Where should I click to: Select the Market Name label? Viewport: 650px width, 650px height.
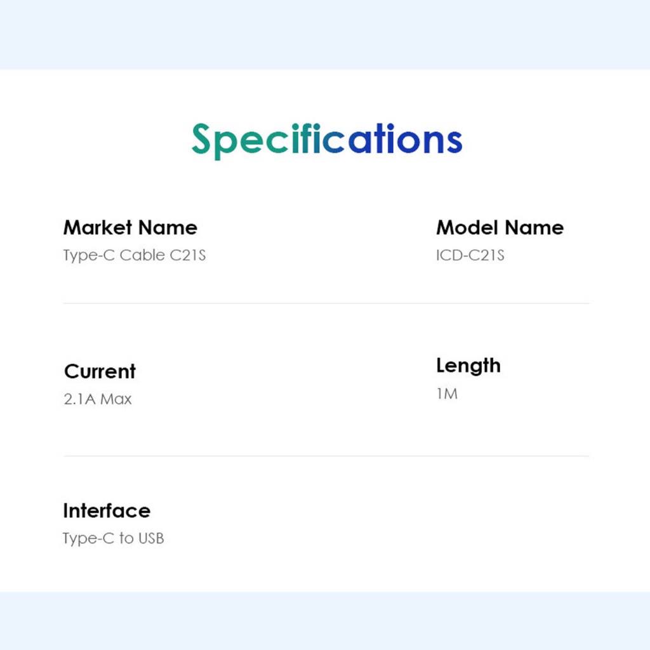coord(130,227)
